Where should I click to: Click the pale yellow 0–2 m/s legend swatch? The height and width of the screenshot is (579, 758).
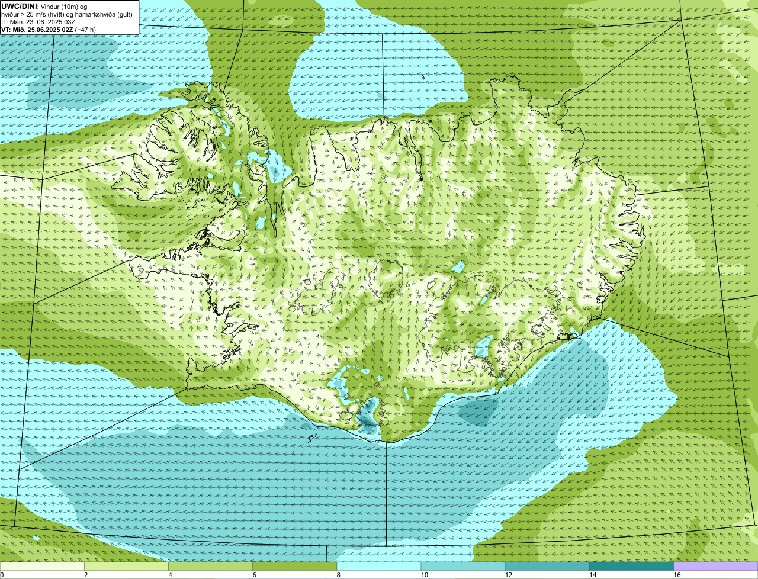coord(42,567)
